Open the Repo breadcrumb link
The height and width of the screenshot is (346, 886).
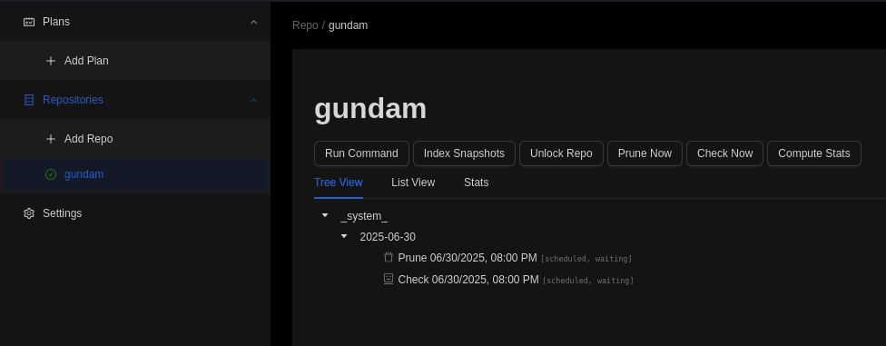[x=305, y=25]
